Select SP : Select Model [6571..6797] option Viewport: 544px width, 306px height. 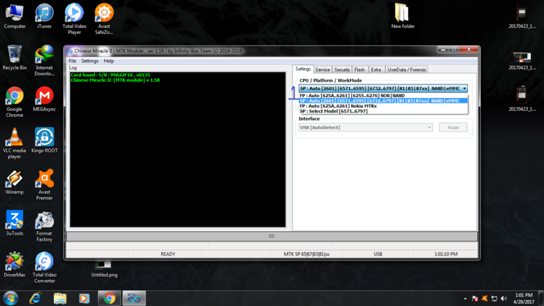pos(333,111)
